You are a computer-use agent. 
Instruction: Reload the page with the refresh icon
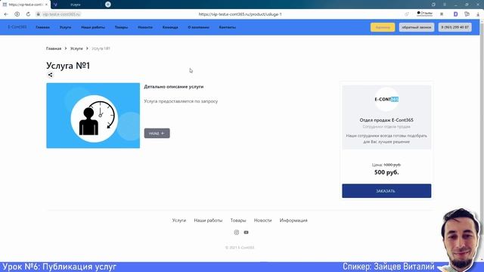[28, 14]
